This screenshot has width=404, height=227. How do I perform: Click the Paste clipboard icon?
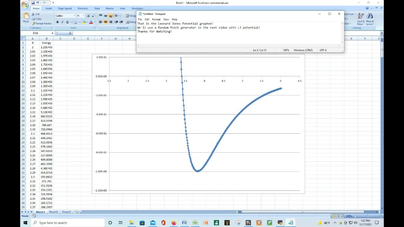click(x=26, y=16)
